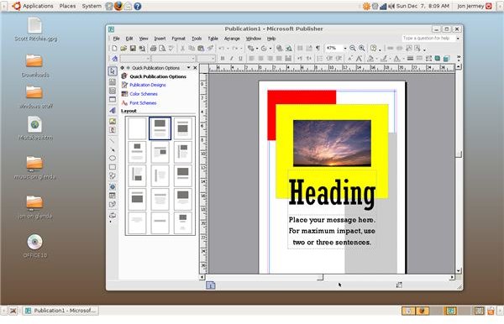The width and height of the screenshot is (504, 324).
Task: Open the Color Schemes link
Action: click(144, 94)
